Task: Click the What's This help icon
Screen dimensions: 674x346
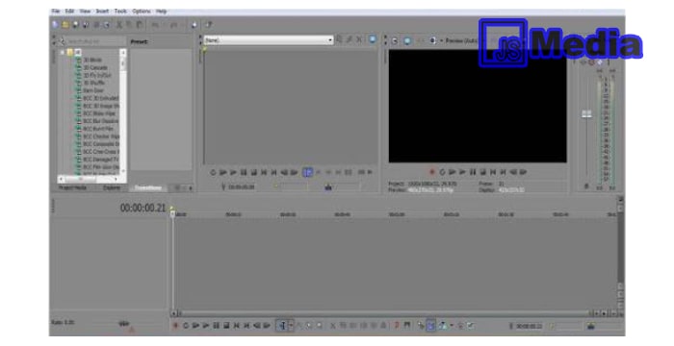Action: coord(209,25)
